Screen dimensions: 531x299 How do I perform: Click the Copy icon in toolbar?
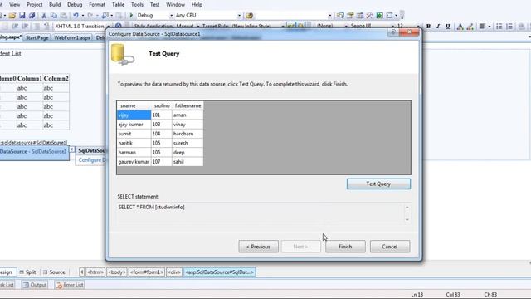click(53, 15)
